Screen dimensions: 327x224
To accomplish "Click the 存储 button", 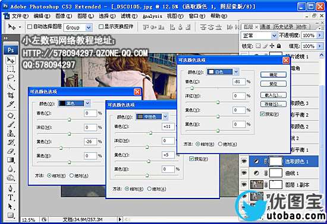I will [x=273, y=104].
